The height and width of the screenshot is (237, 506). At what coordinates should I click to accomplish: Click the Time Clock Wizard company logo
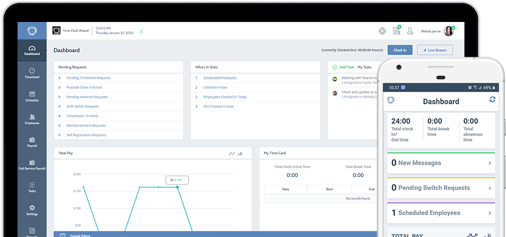(57, 30)
